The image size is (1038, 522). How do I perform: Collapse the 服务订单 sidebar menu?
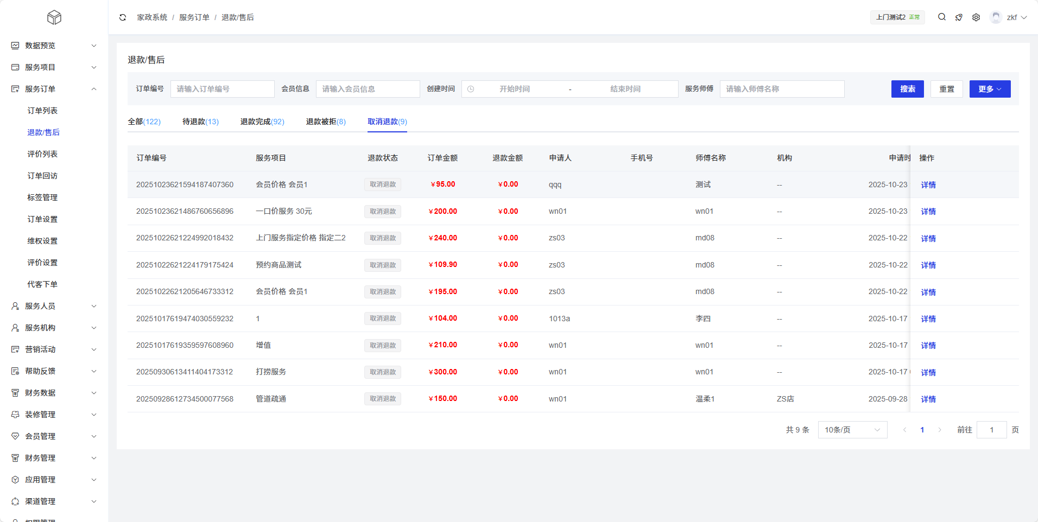coord(94,89)
